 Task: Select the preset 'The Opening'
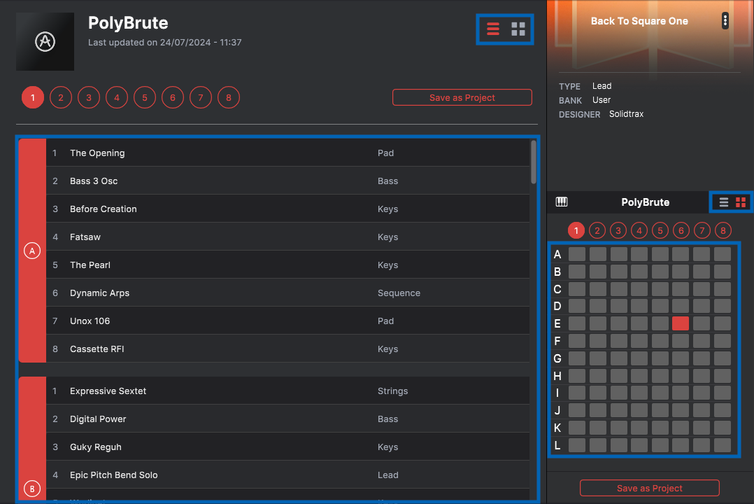(x=287, y=153)
